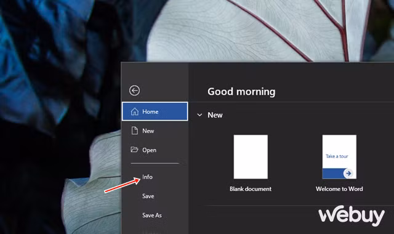Click the back arrow circle icon
Viewport: 394px width, 234px height.
pos(134,91)
